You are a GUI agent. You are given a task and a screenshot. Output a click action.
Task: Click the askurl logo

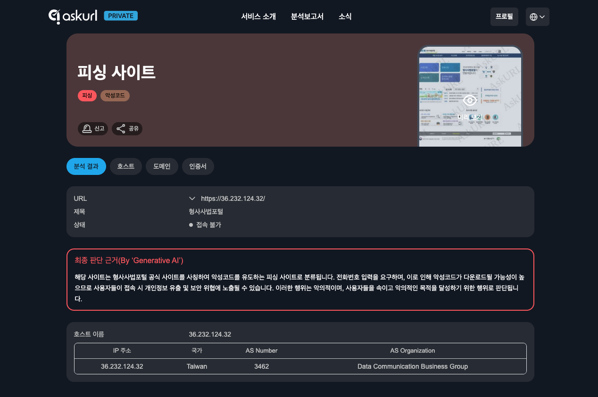click(x=73, y=17)
